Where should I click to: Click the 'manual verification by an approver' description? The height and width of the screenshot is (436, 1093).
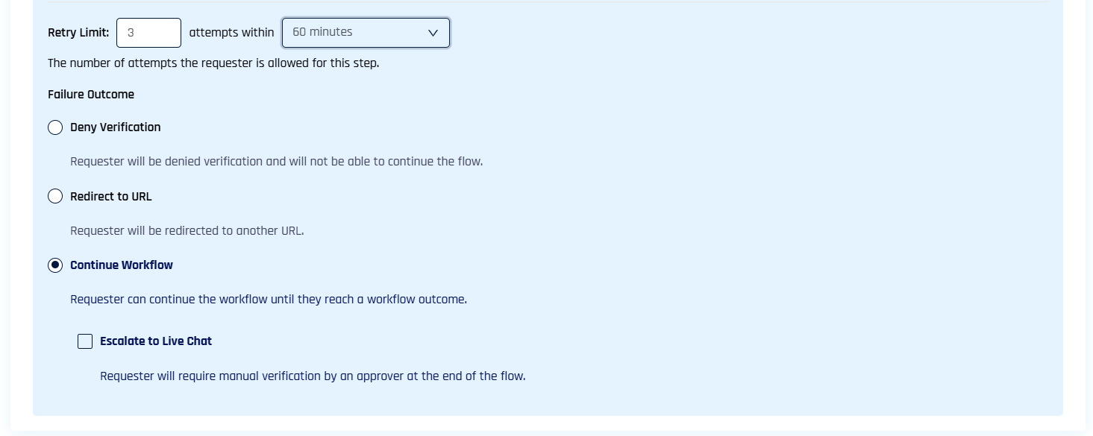click(313, 376)
